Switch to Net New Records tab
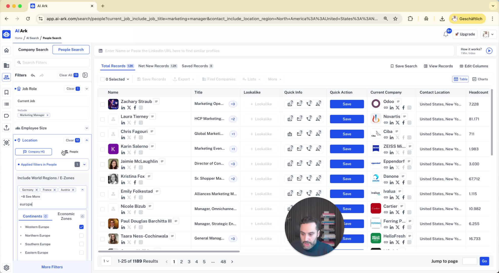Screen dimensions: 499x273 point(153,66)
